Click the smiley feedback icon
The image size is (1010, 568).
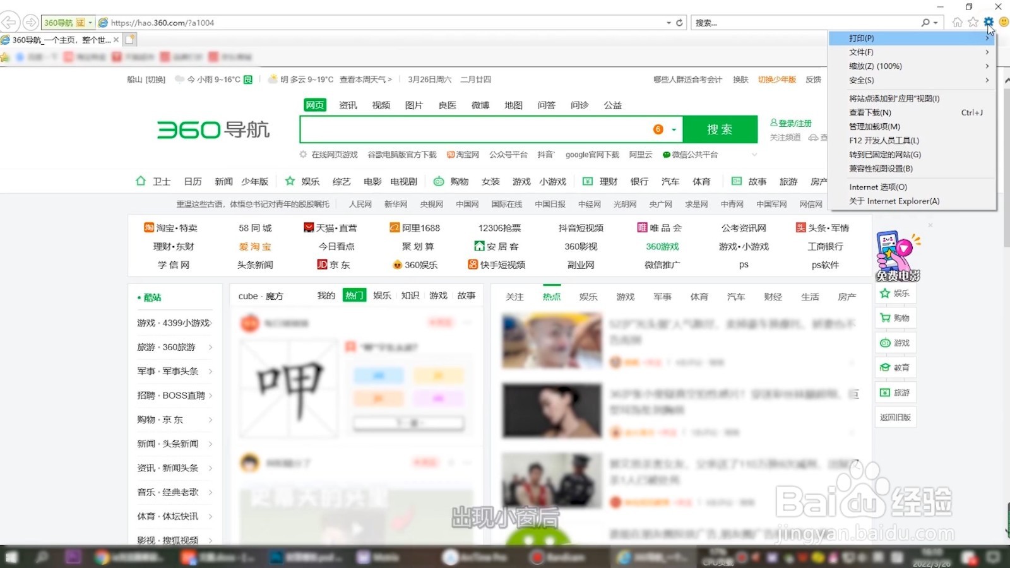tap(1004, 22)
